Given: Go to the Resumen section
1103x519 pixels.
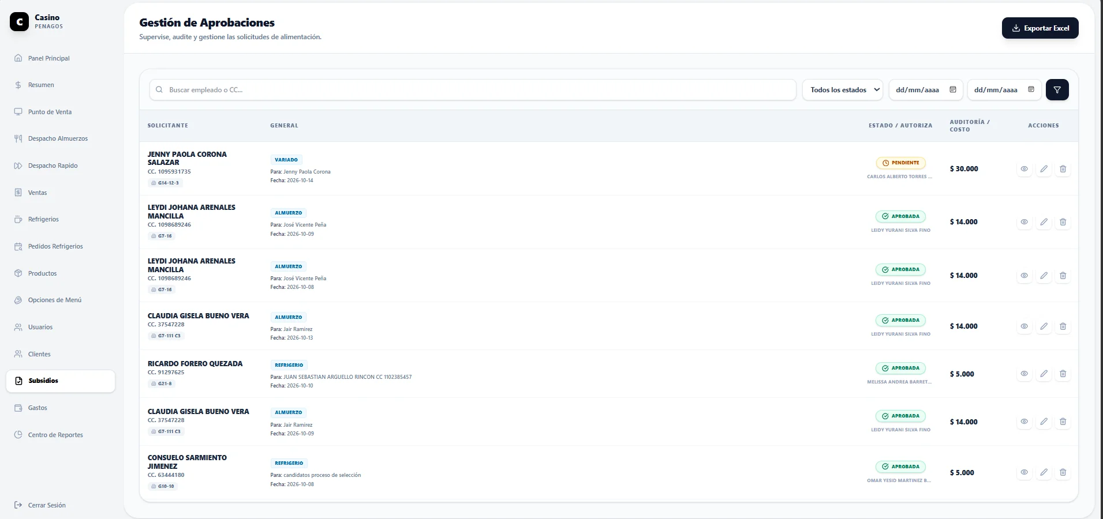Looking at the screenshot, I should pyautogui.click(x=61, y=85).
